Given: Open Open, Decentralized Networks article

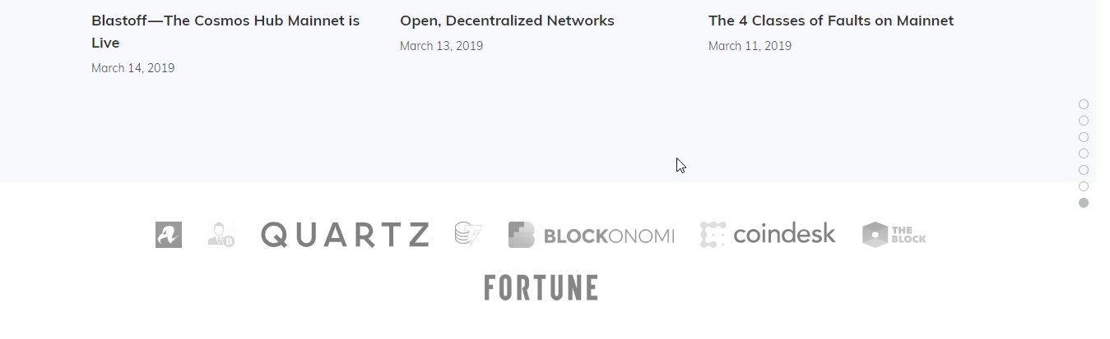Looking at the screenshot, I should (x=507, y=21).
